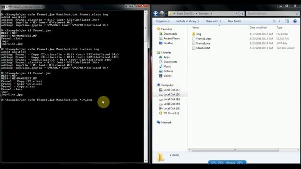Click Local Disk (D:) in breadcrumb path

pyautogui.click(x=185, y=14)
